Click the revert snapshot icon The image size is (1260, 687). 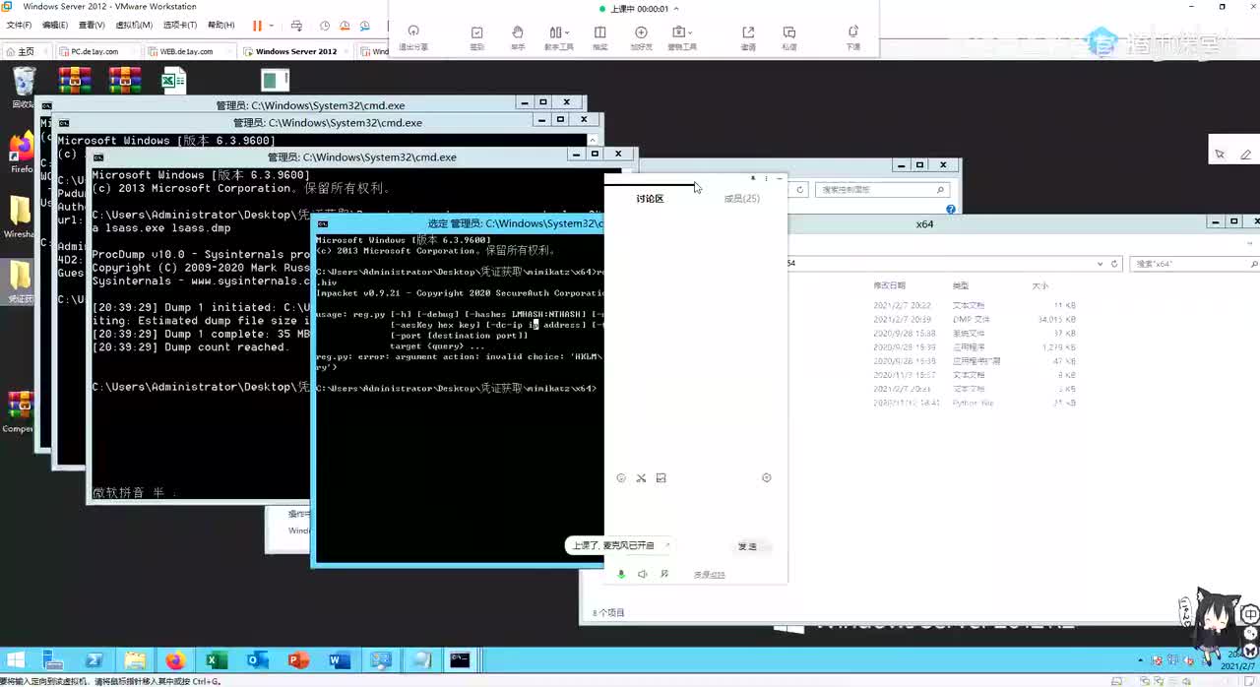[346, 26]
